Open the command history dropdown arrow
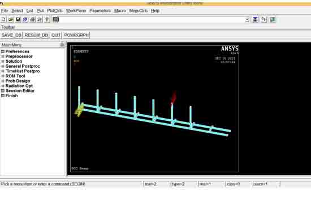 click(x=247, y=19)
